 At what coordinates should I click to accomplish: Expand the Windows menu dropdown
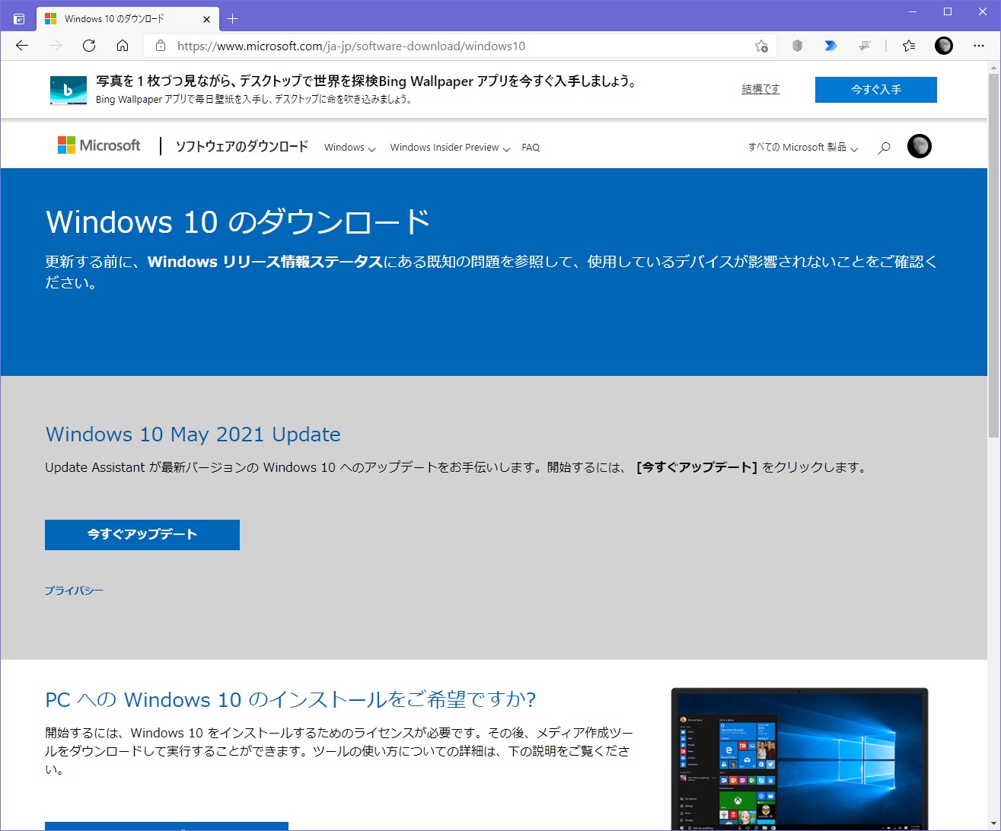(350, 148)
